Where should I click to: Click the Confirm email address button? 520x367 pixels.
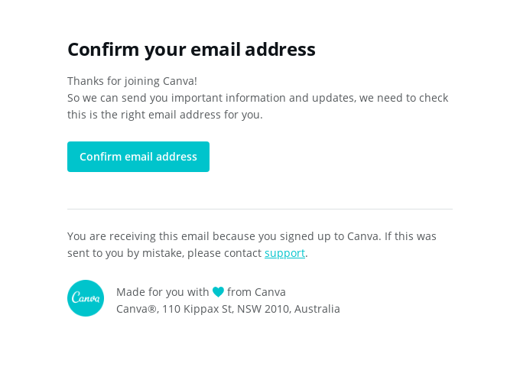(138, 157)
